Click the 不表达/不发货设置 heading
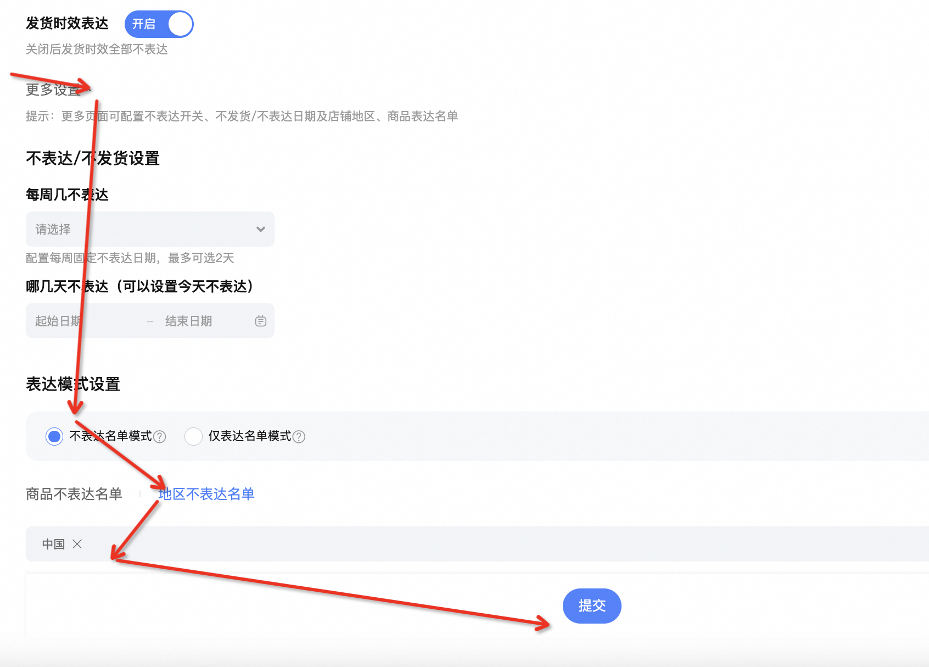 (93, 158)
